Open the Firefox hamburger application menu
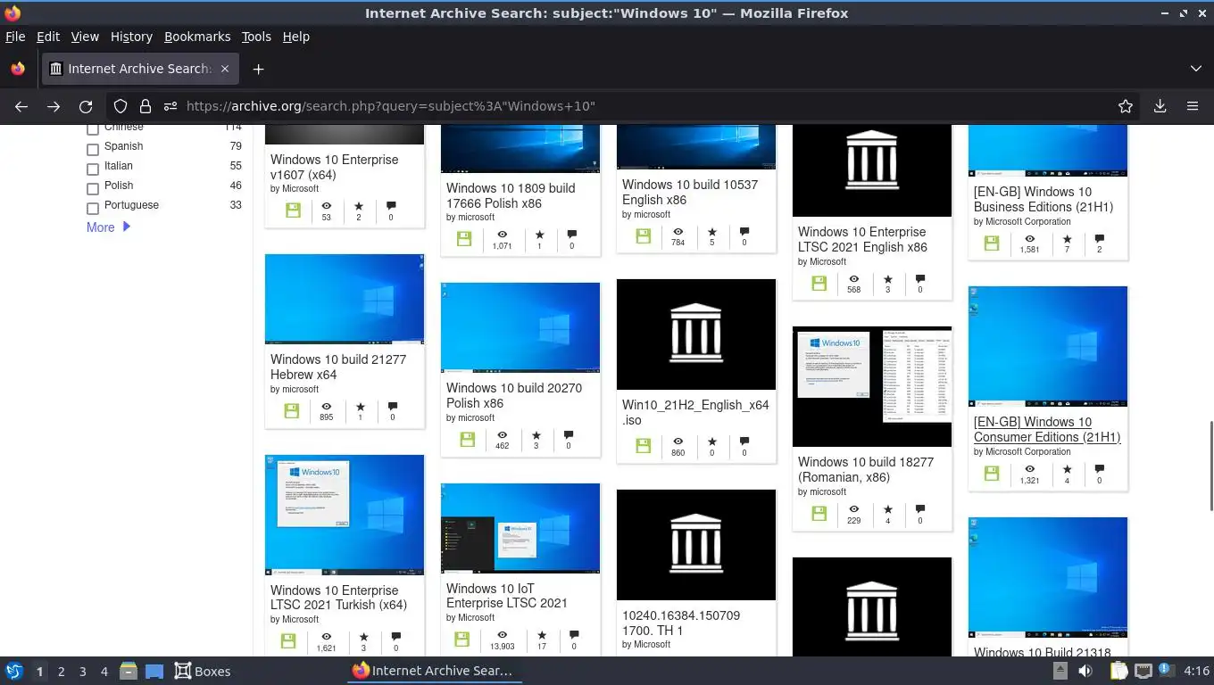 1193,106
